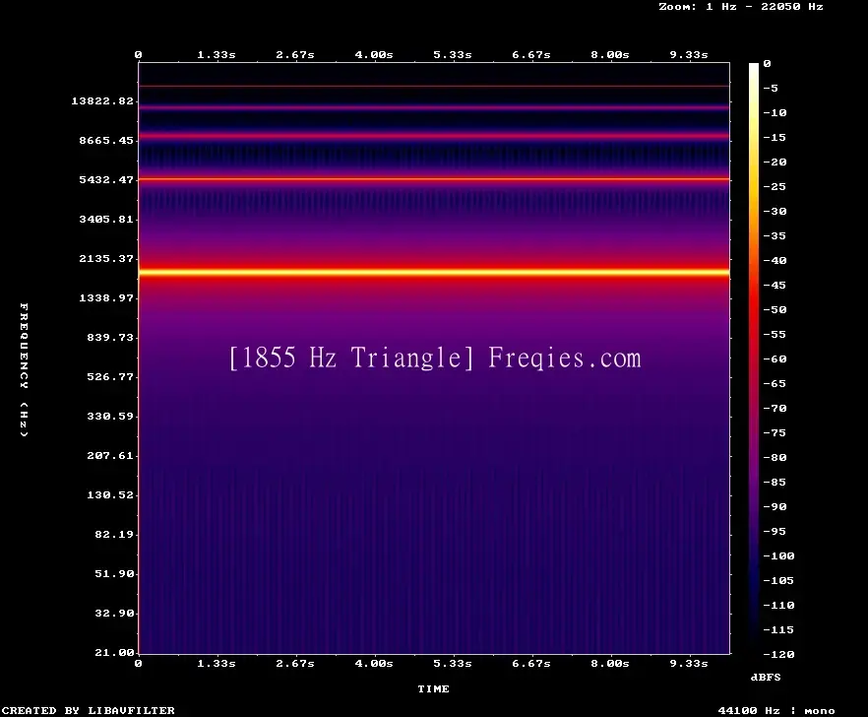Image resolution: width=868 pixels, height=717 pixels.
Task: Click the -50 dBFS scale label
Action: (775, 309)
